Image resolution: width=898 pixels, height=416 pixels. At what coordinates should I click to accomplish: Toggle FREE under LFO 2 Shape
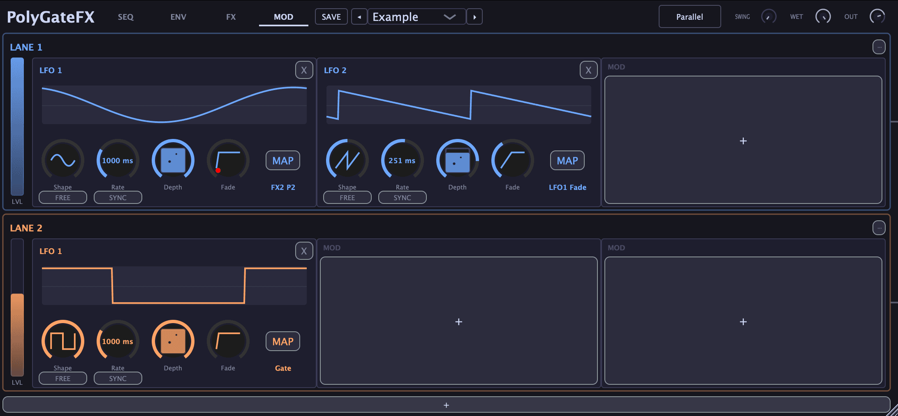point(347,198)
